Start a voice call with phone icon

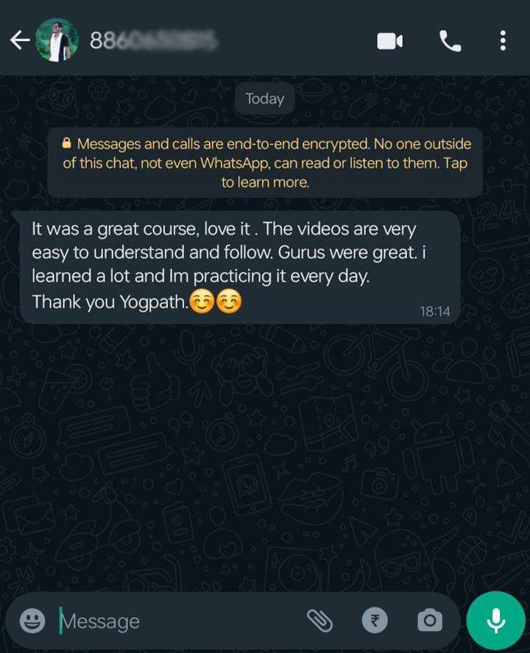tap(451, 41)
